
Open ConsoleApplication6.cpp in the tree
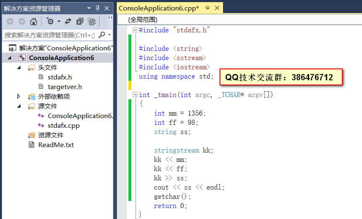[80, 116]
